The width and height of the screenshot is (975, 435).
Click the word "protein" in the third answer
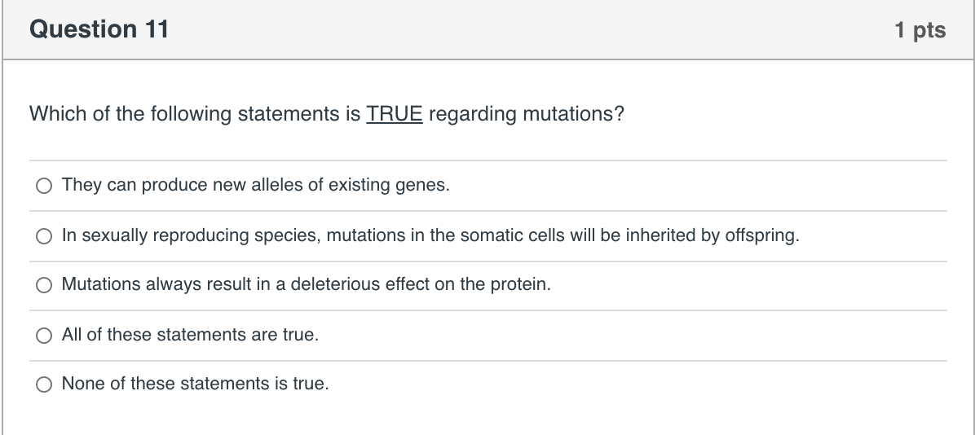pyautogui.click(x=517, y=285)
